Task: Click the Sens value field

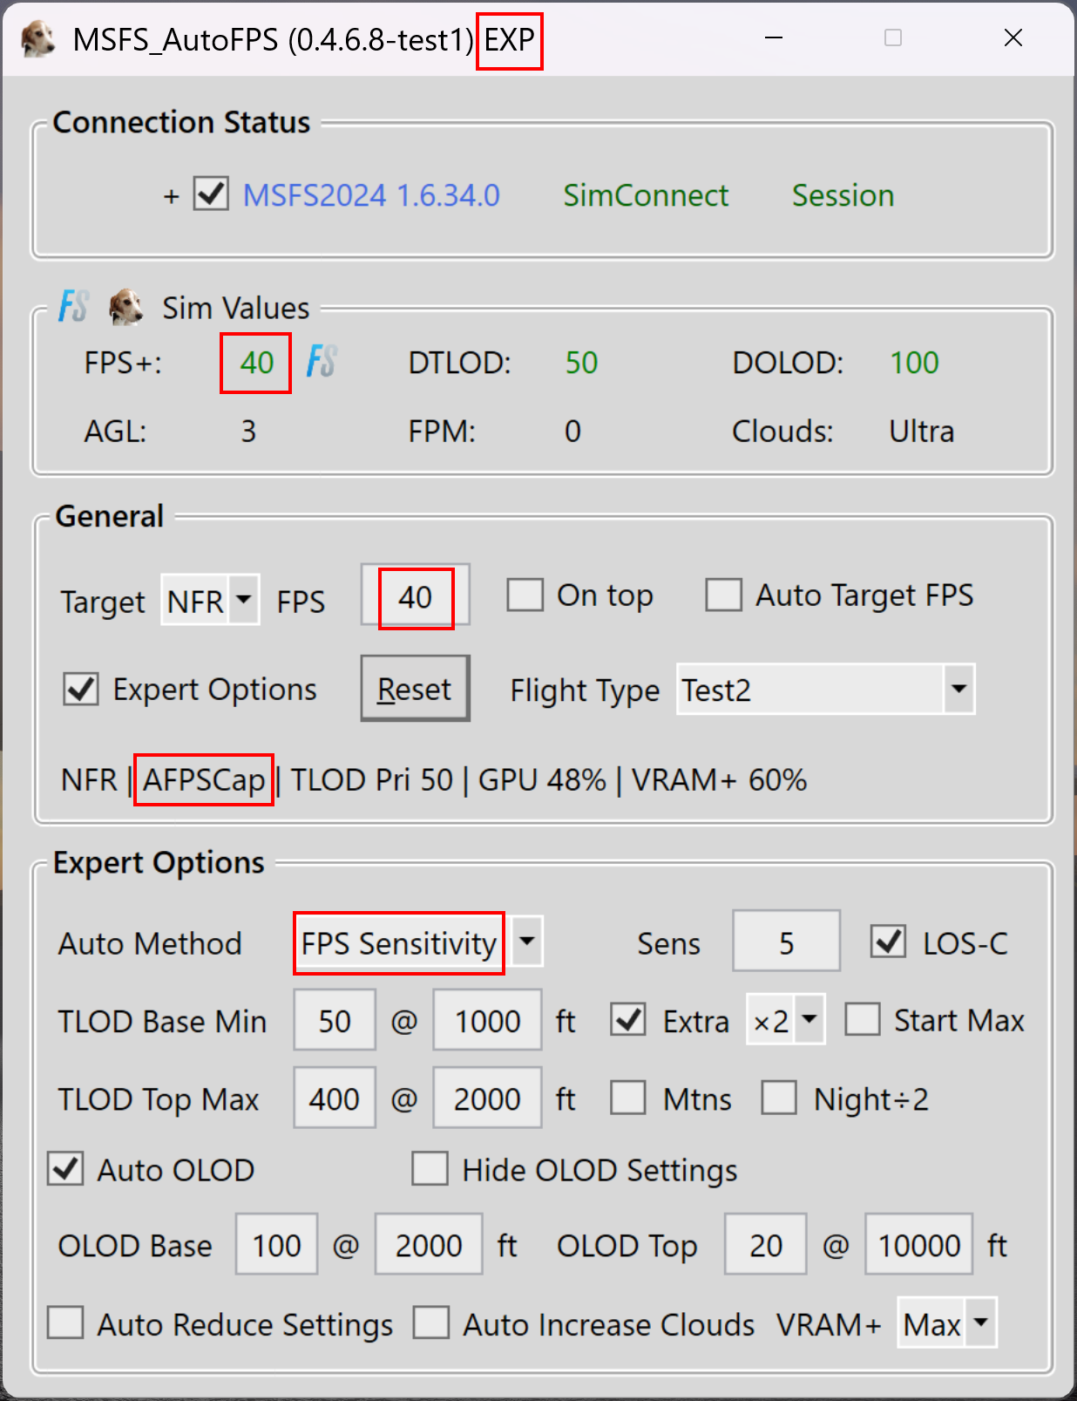Action: [787, 942]
